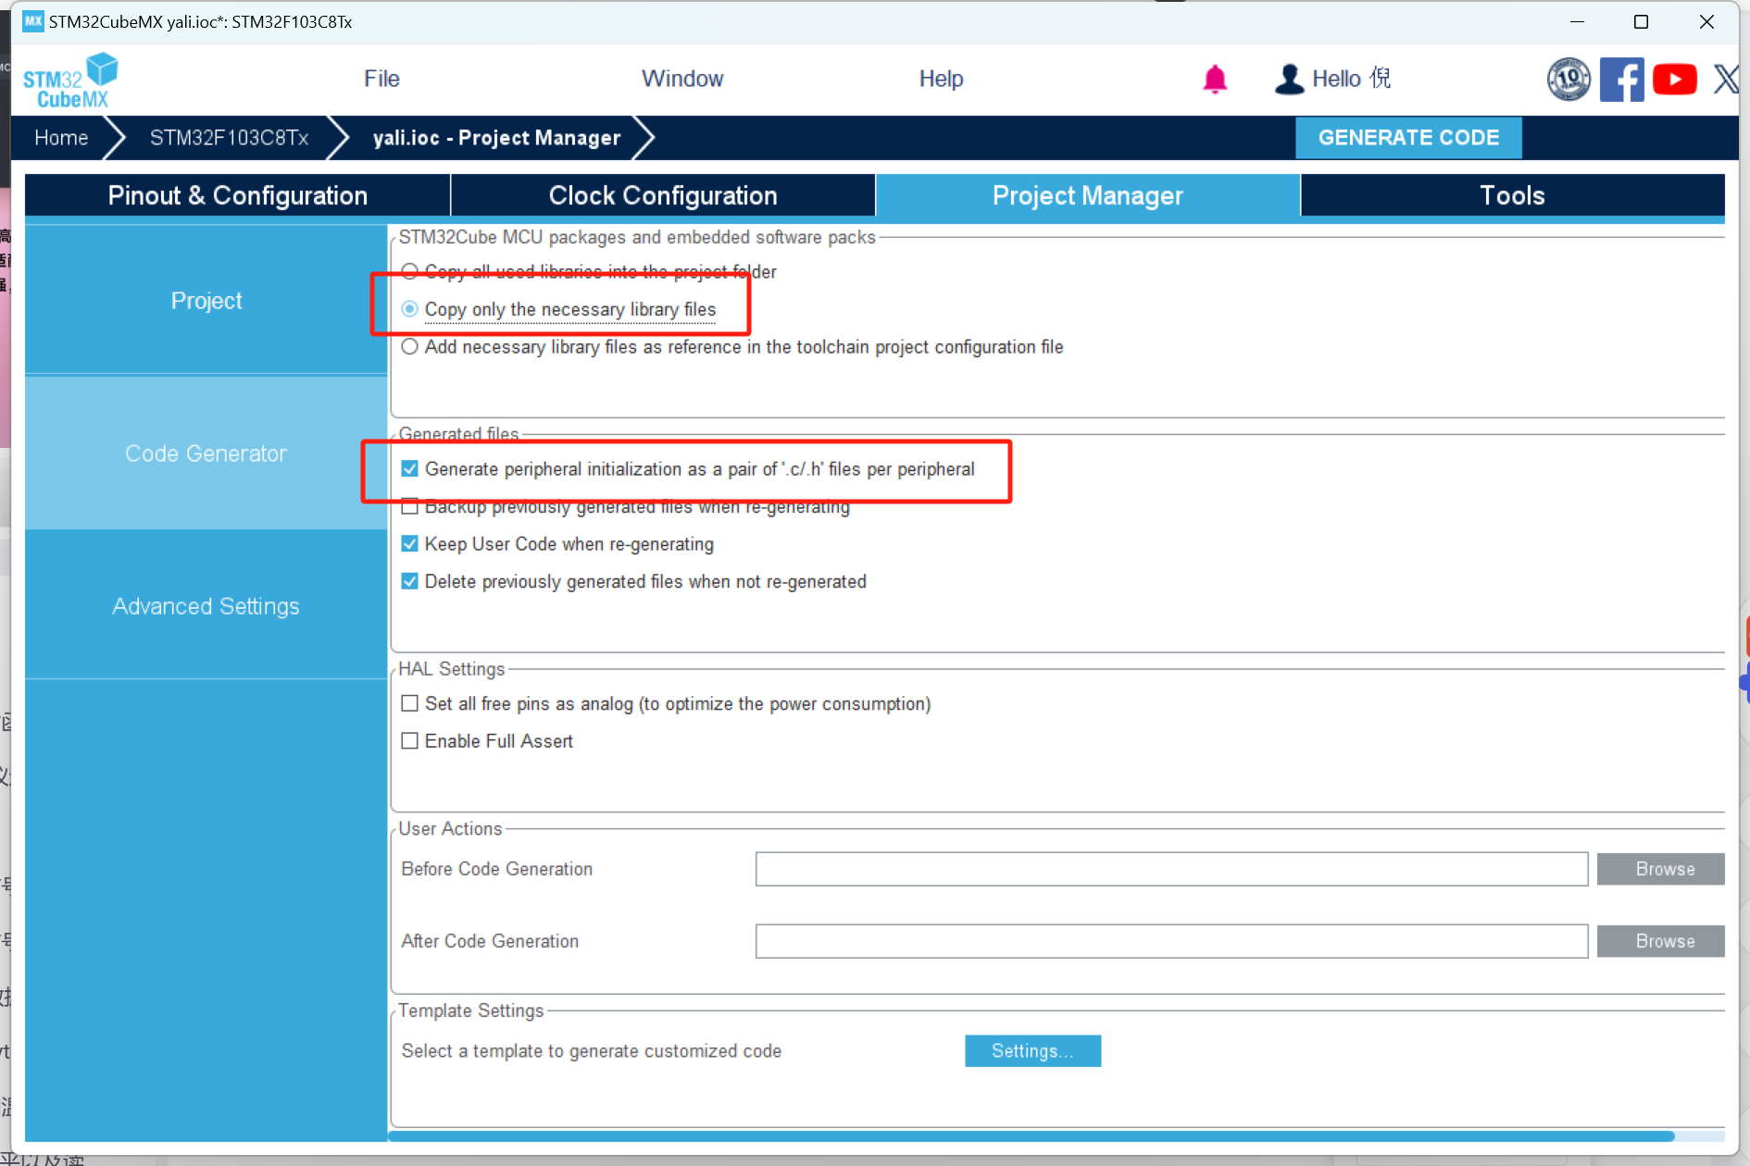The height and width of the screenshot is (1166, 1750).
Task: Toggle 'Generate peripheral initialization as a pair' checkbox
Action: pyautogui.click(x=409, y=469)
